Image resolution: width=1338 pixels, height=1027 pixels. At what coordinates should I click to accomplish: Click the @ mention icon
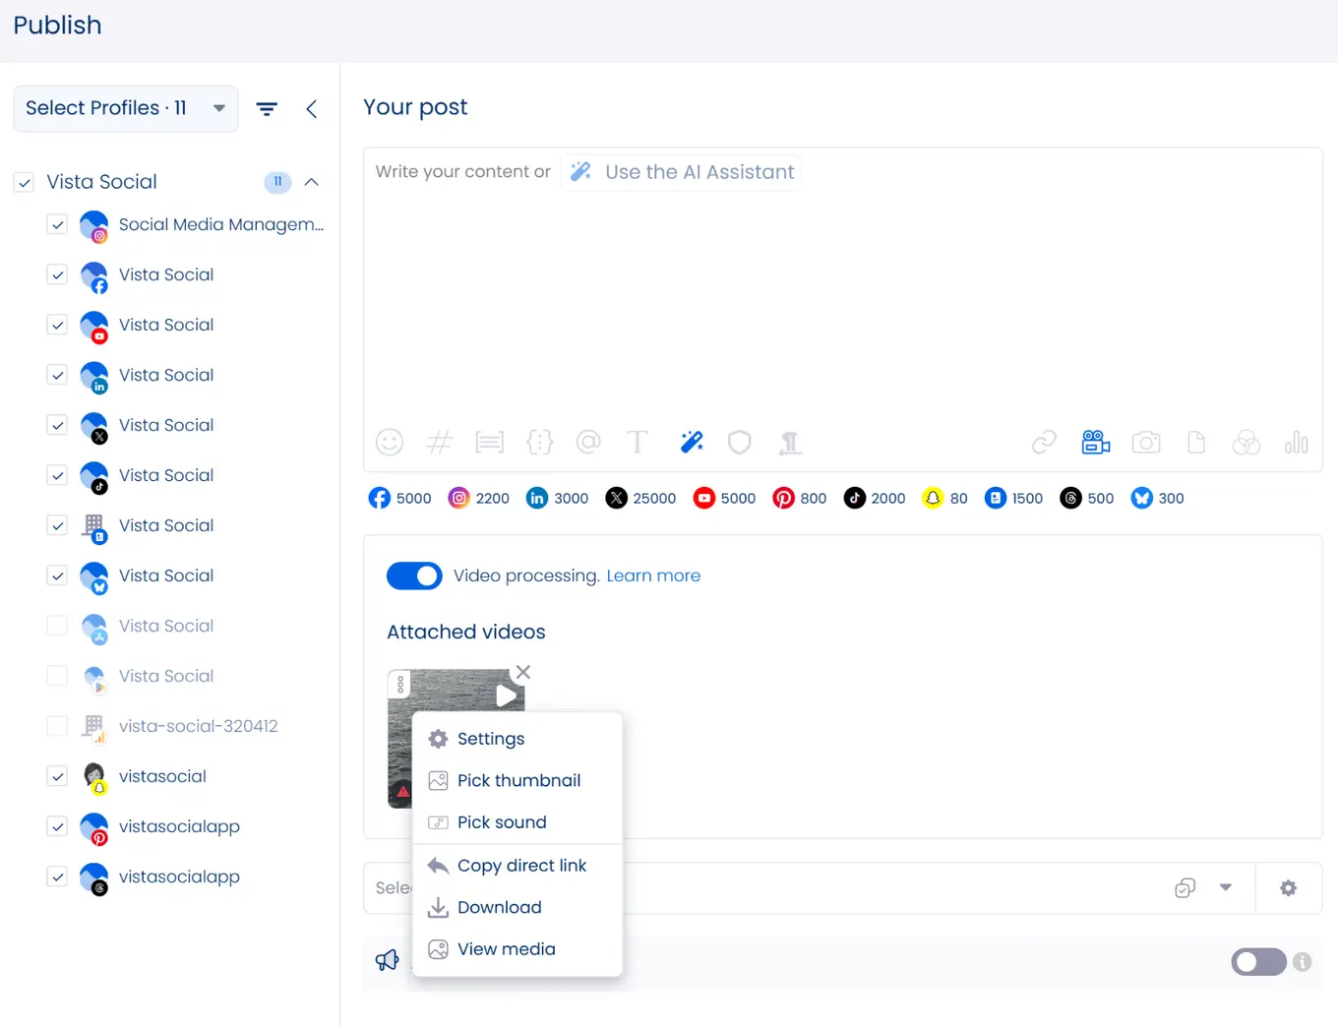click(588, 443)
